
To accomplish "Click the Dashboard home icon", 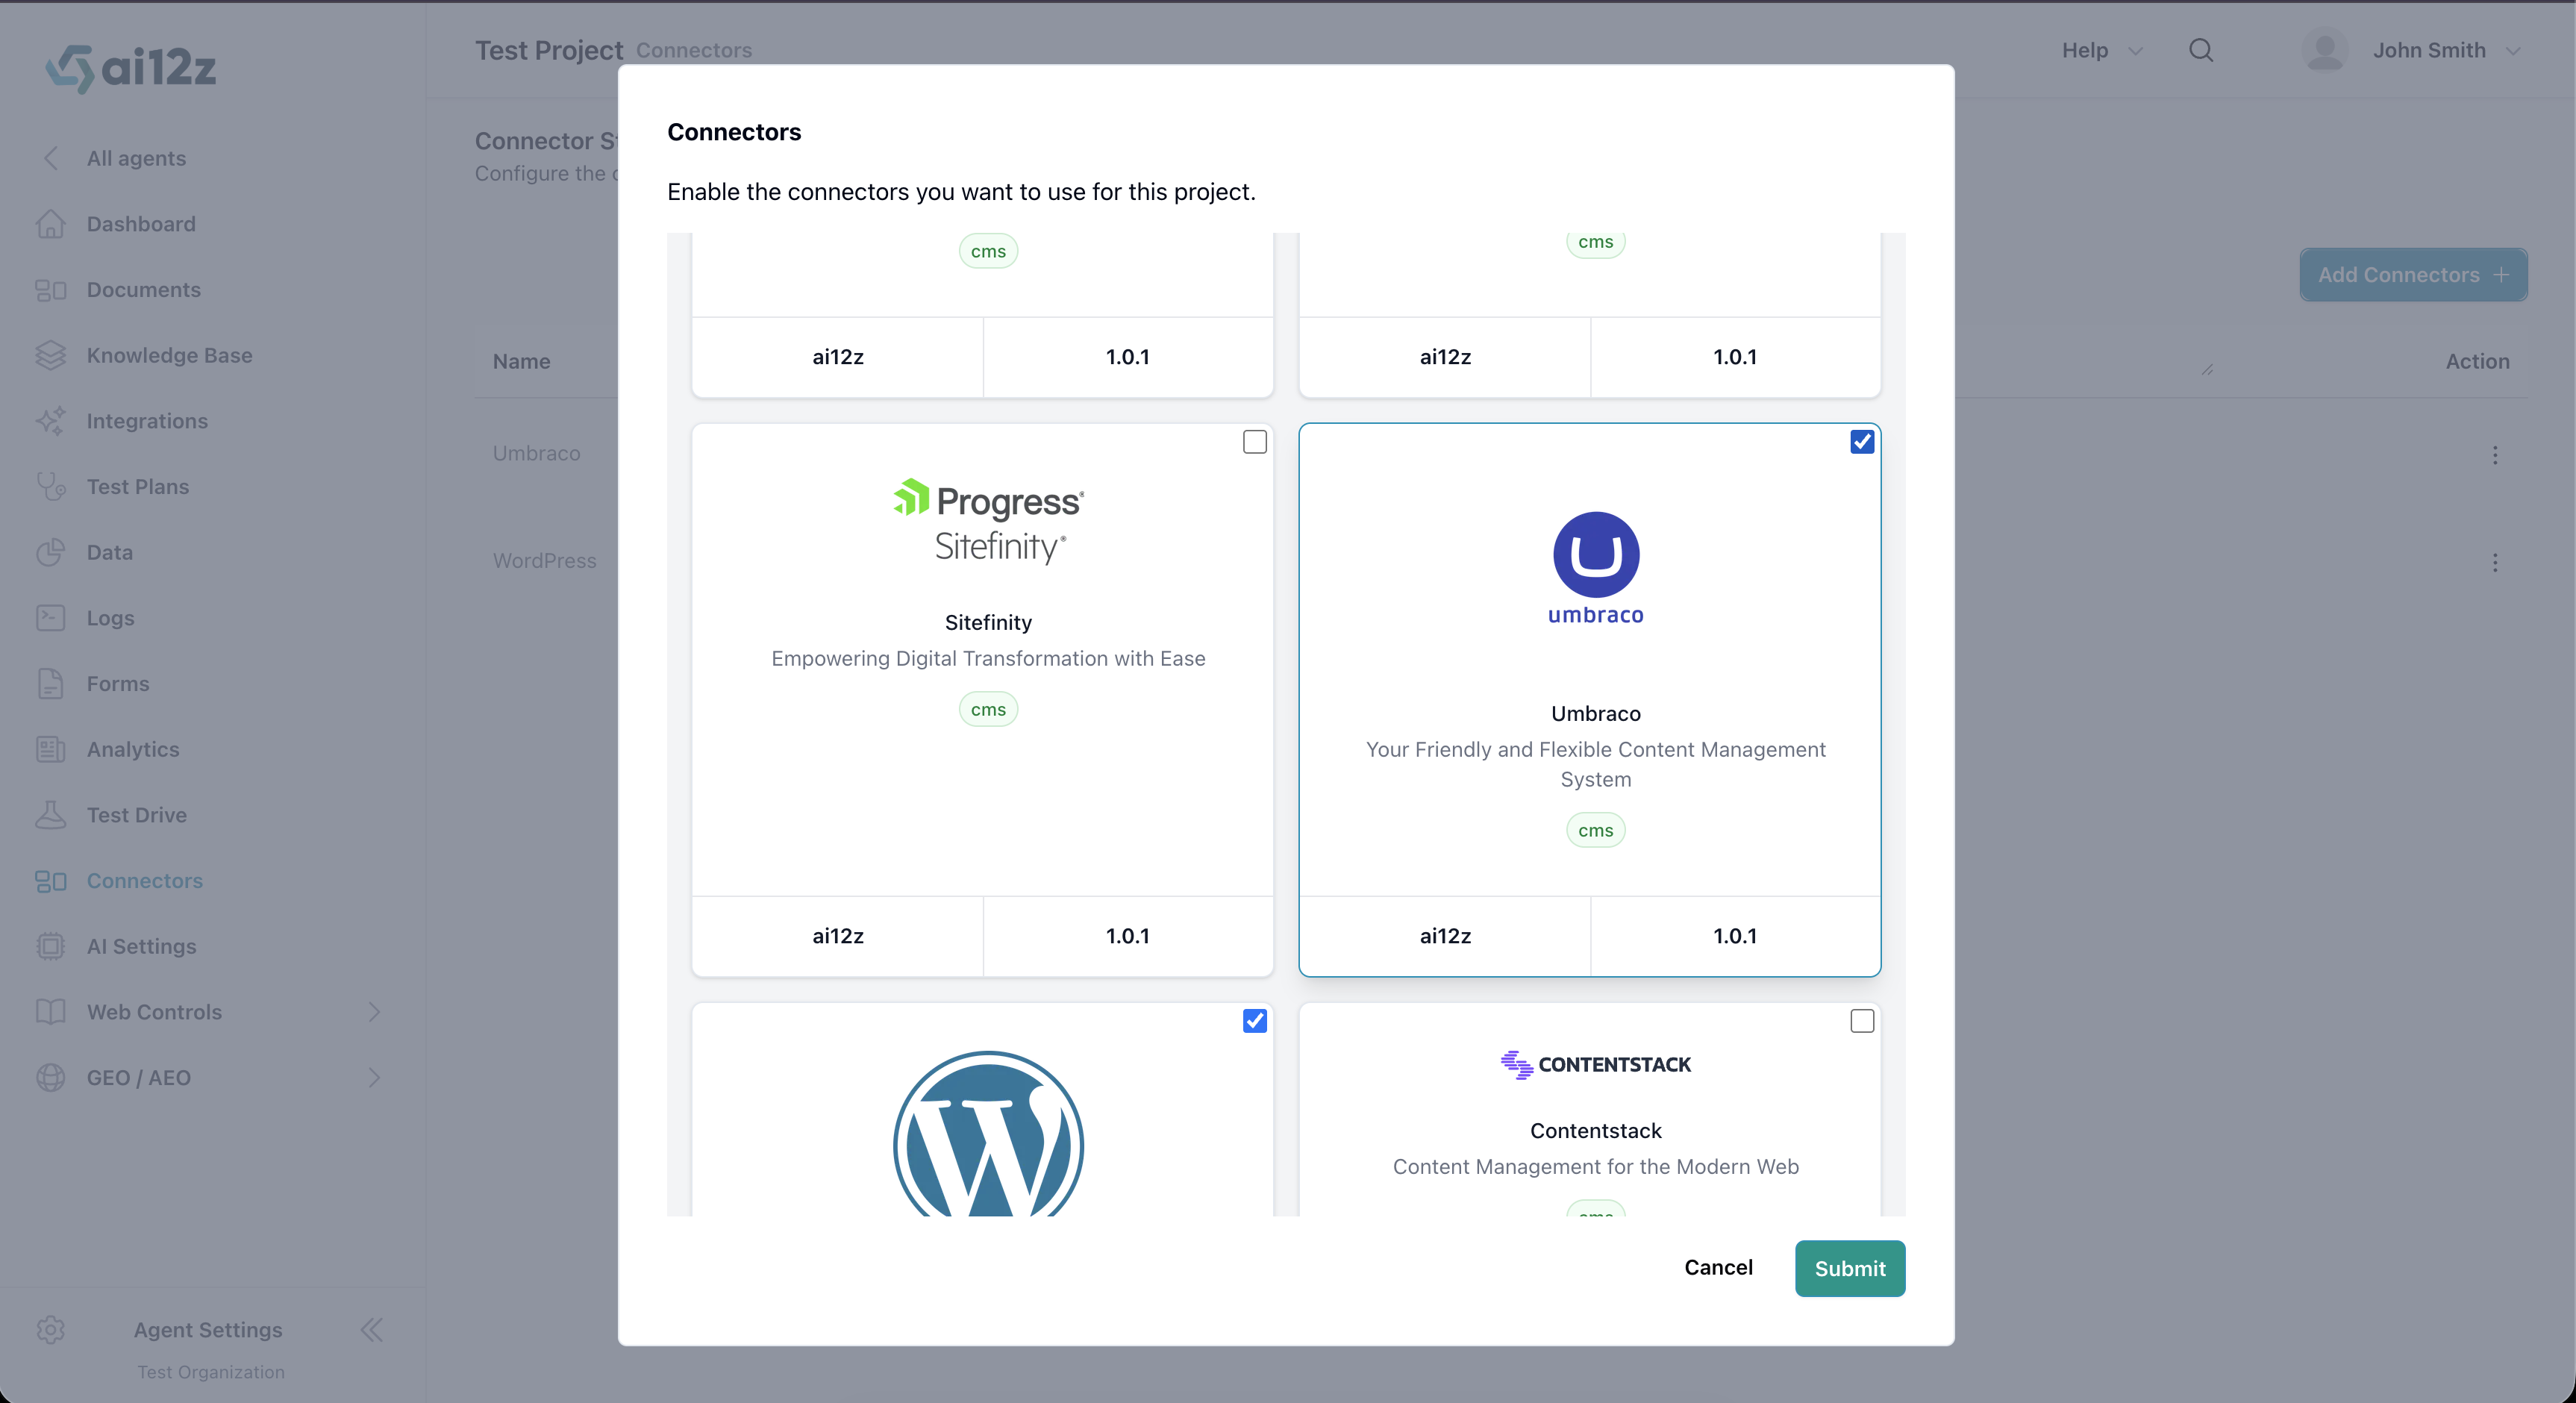I will (51, 224).
